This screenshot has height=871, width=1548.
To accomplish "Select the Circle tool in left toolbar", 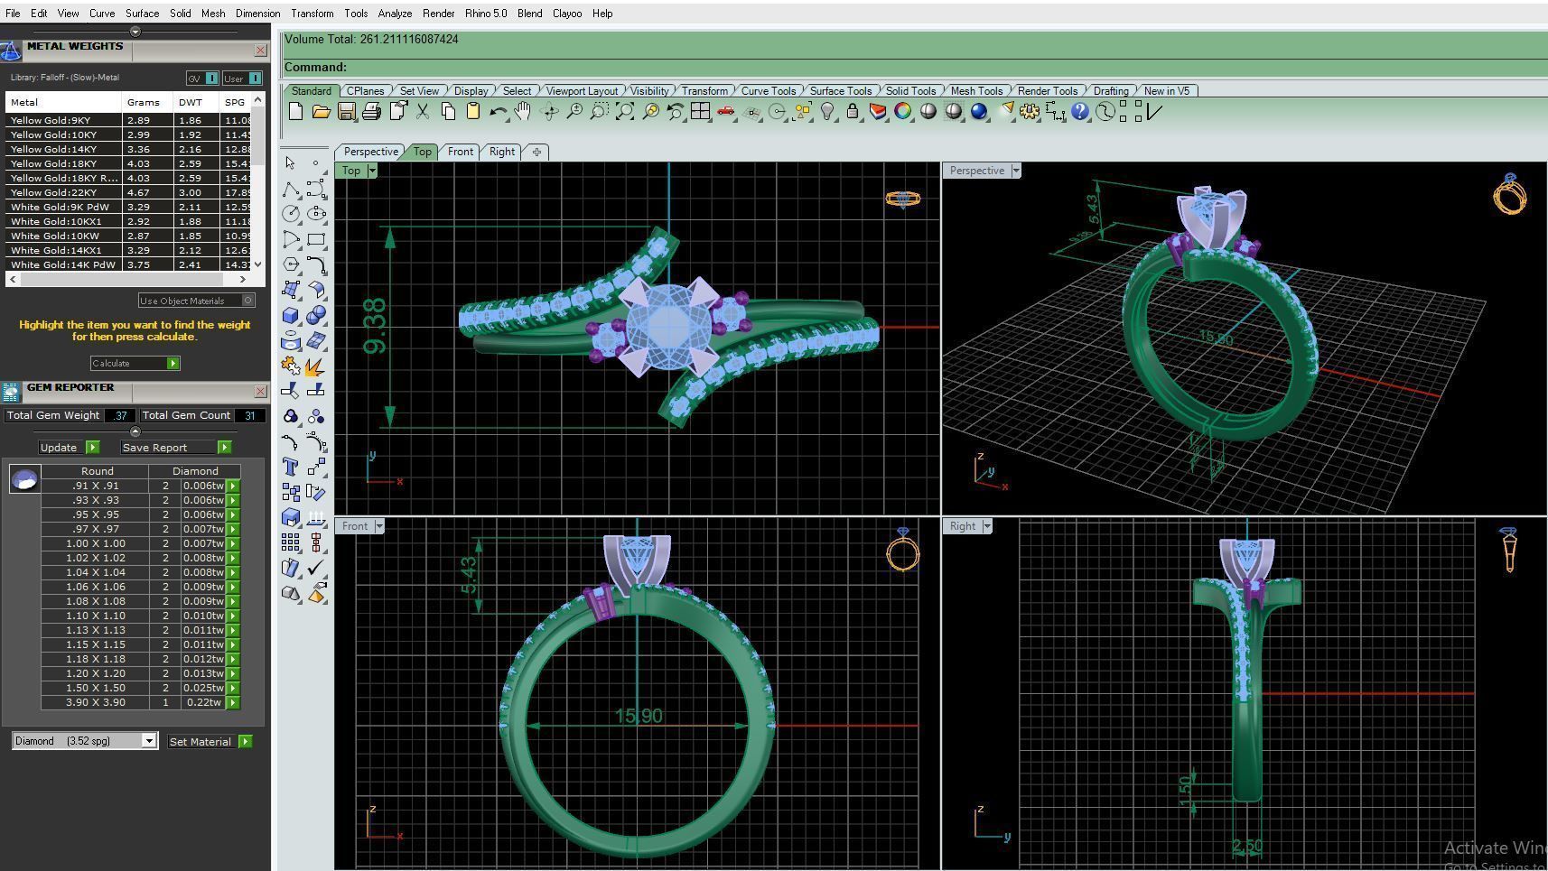I will (291, 214).
